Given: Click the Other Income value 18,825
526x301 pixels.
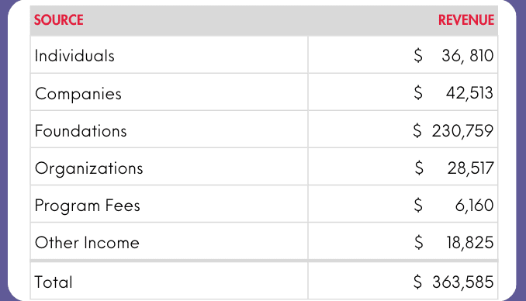Looking at the screenshot, I should [x=470, y=242].
